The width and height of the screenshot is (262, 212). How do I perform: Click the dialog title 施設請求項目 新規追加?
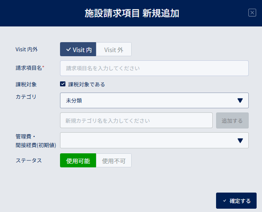click(132, 13)
